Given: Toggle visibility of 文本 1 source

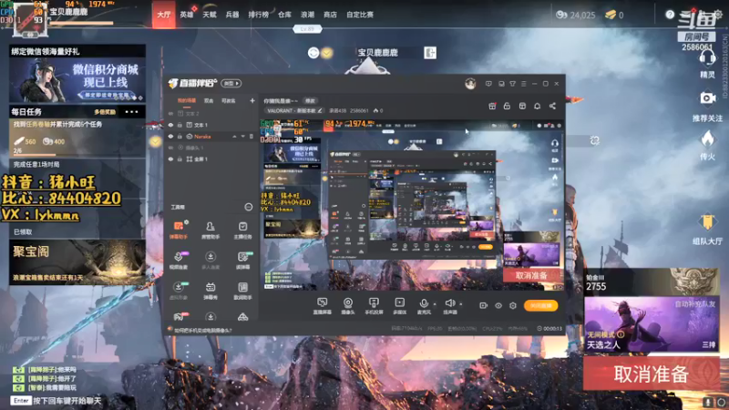Looking at the screenshot, I should [x=170, y=125].
